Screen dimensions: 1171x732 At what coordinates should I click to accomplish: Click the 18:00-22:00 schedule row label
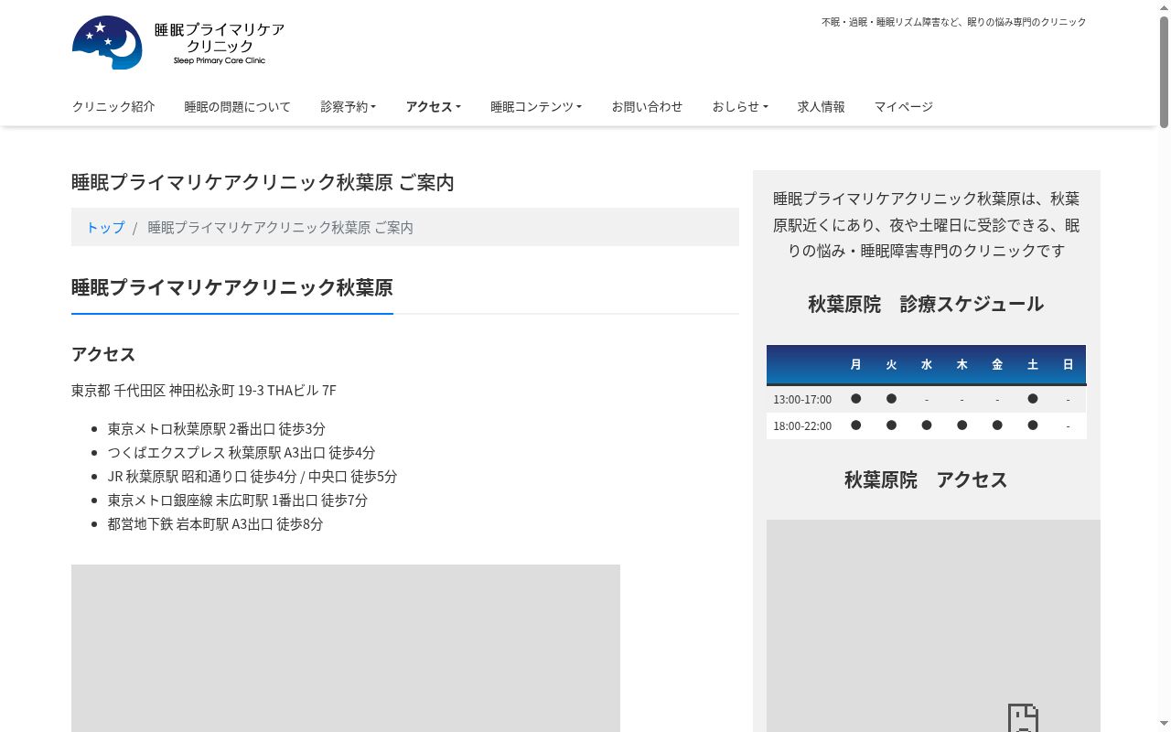click(802, 425)
